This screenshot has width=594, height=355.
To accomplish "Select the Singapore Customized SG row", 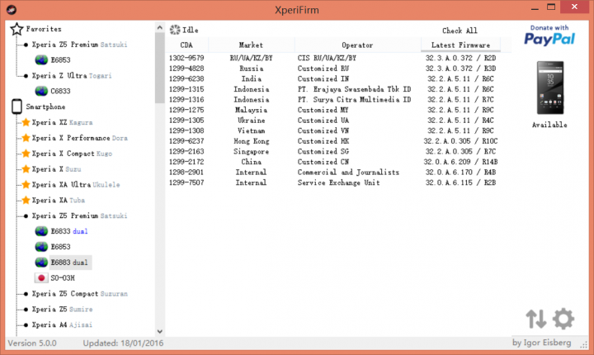I will pyautogui.click(x=332, y=152).
